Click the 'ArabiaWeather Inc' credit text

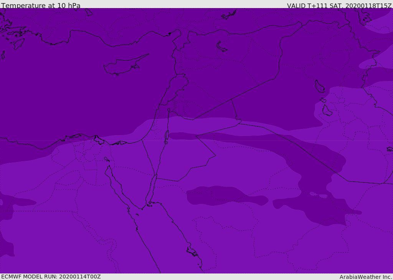tap(366, 277)
